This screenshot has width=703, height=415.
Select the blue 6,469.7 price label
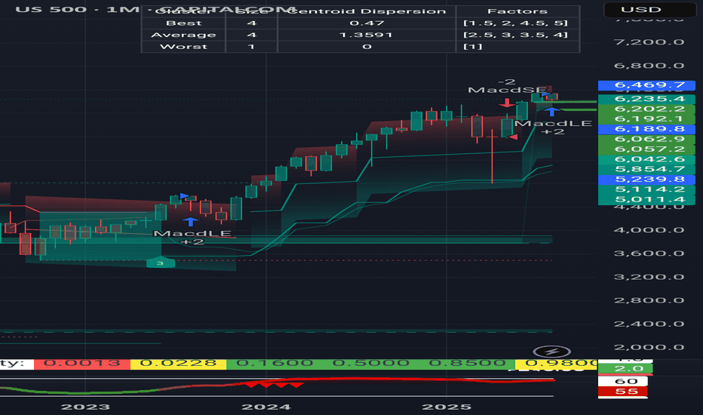pos(646,85)
